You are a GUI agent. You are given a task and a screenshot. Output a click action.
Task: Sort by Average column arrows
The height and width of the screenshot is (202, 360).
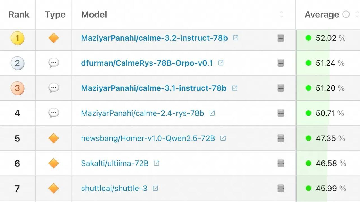pos(357,14)
